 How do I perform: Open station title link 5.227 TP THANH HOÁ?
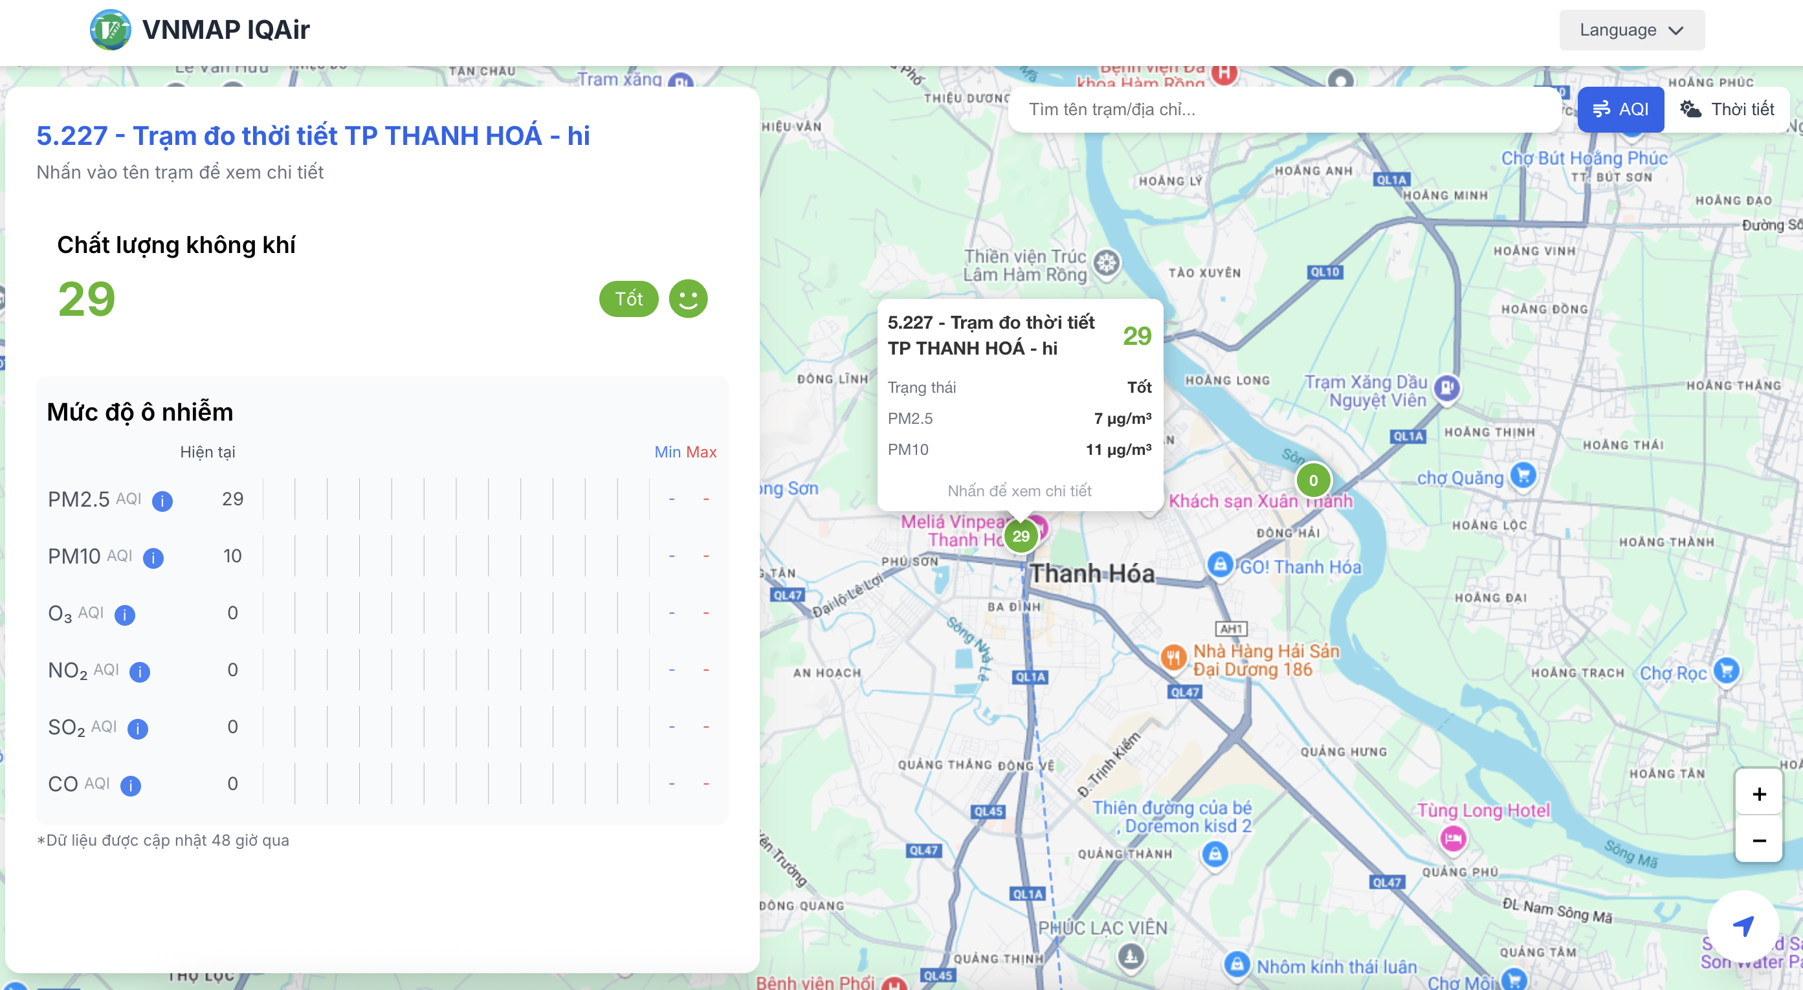pos(313,136)
